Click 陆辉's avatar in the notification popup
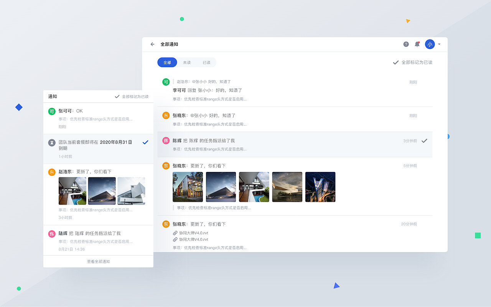491x307 pixels. pyautogui.click(x=52, y=233)
